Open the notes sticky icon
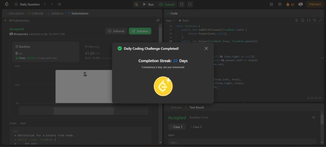 pyautogui.click(x=189, y=4)
